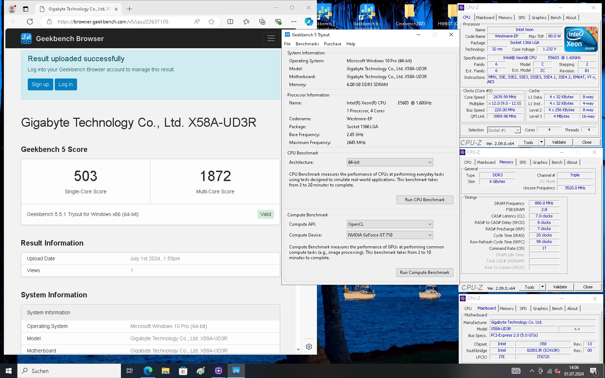Switch to Bench tab in top CPU-Z window
The image size is (605, 378).
point(556,18)
